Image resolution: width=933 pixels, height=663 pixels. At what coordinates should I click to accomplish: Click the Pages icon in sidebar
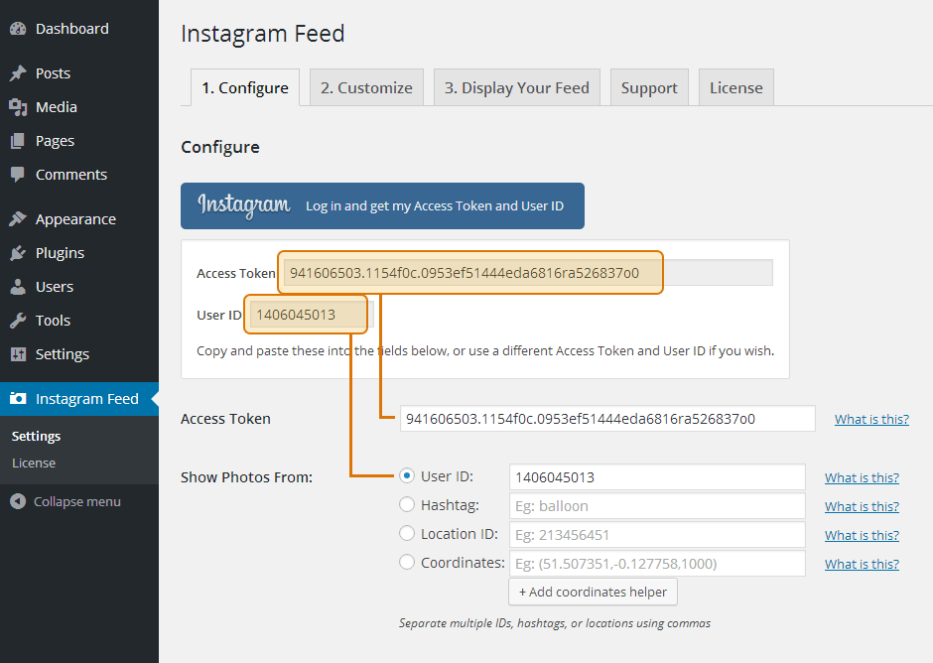pyautogui.click(x=18, y=141)
